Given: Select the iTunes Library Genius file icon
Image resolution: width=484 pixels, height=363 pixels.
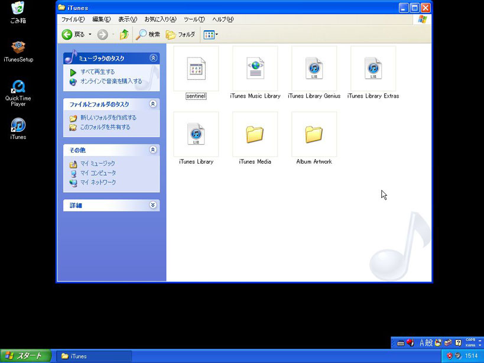Looking at the screenshot, I should point(314,69).
